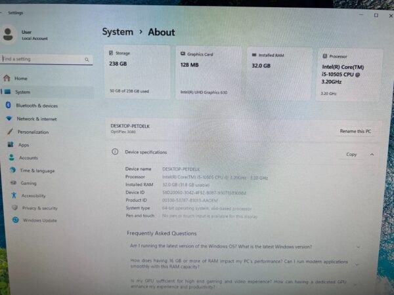Click the Personalization brush icon
Viewport: 394px width, 295px height.
click(10, 131)
